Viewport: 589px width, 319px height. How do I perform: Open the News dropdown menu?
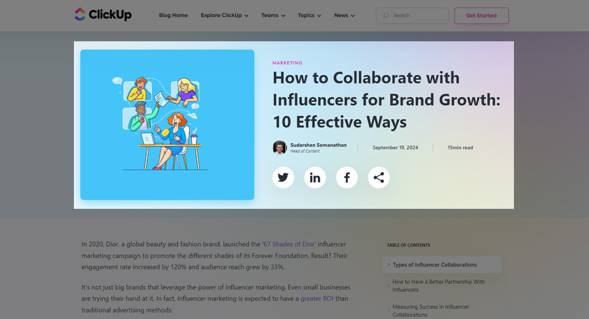pyautogui.click(x=344, y=15)
